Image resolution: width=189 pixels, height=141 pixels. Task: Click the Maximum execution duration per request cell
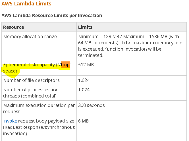click(39, 108)
